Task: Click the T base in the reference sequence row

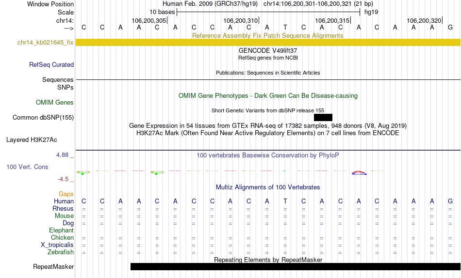Action: 285,27
